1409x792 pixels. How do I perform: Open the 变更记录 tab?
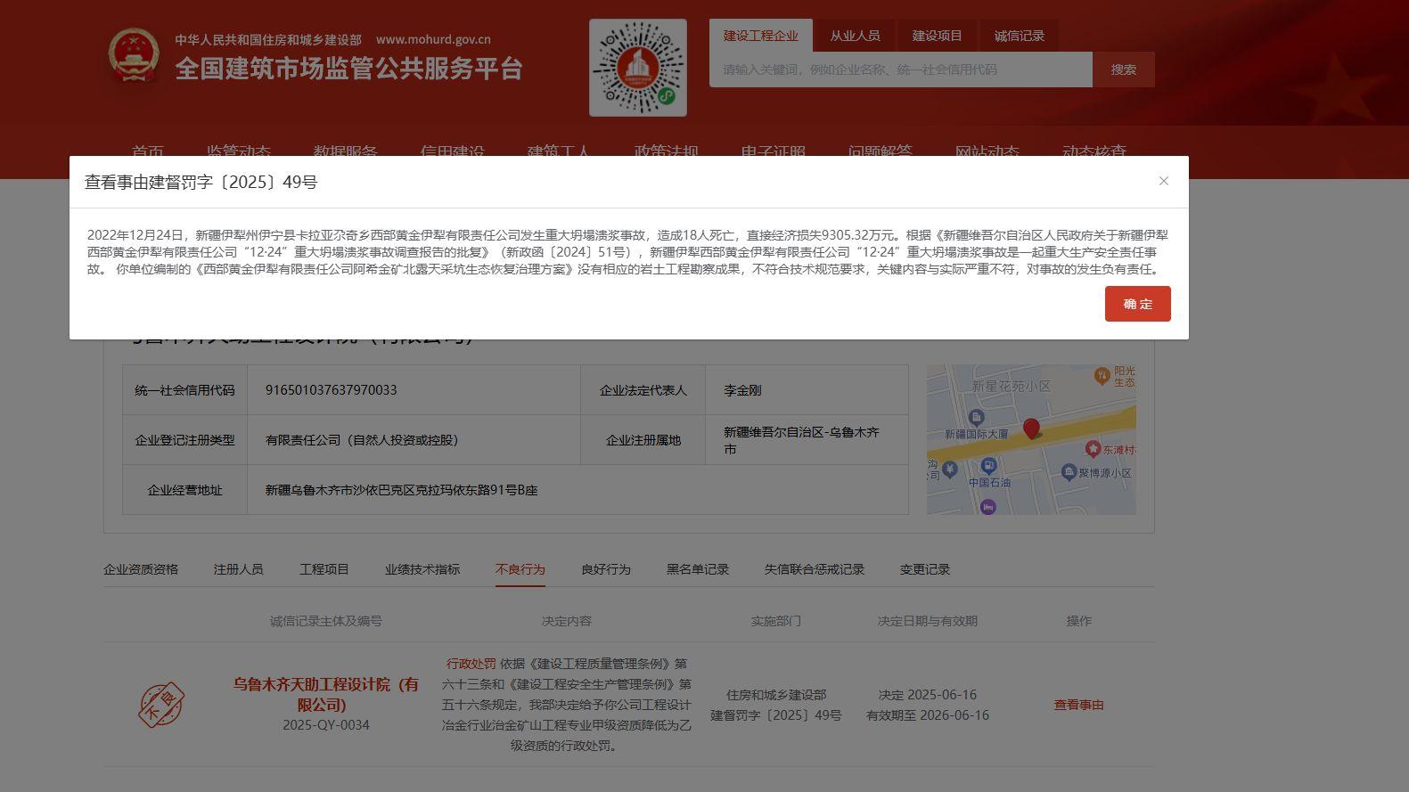point(924,569)
